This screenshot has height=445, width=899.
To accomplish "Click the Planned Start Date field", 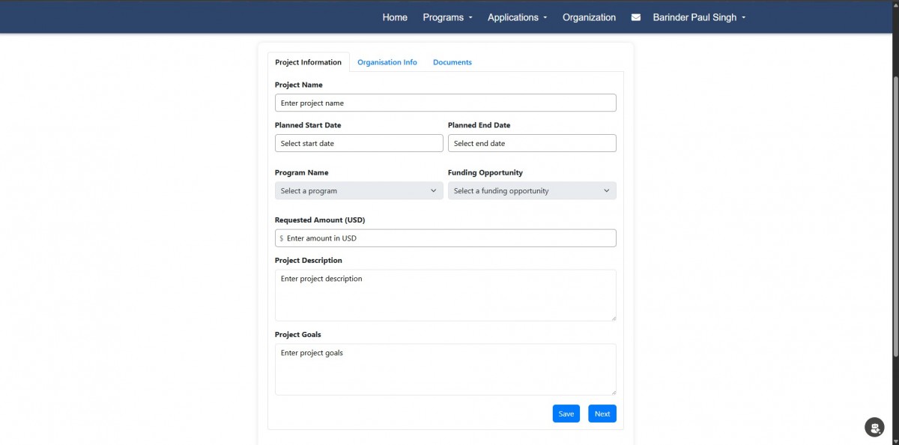I will (x=359, y=143).
